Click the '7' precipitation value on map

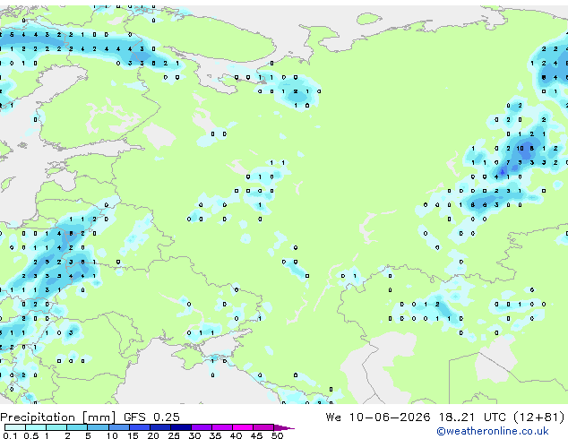pyautogui.click(x=508, y=162)
